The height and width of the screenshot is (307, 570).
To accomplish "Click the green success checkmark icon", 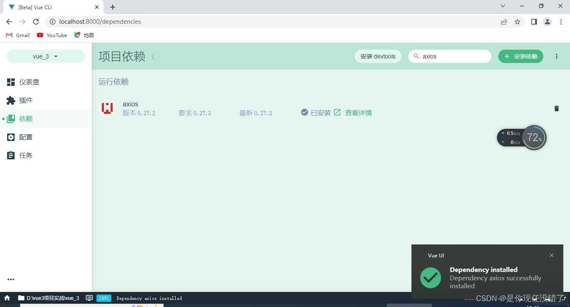I will pyautogui.click(x=431, y=278).
